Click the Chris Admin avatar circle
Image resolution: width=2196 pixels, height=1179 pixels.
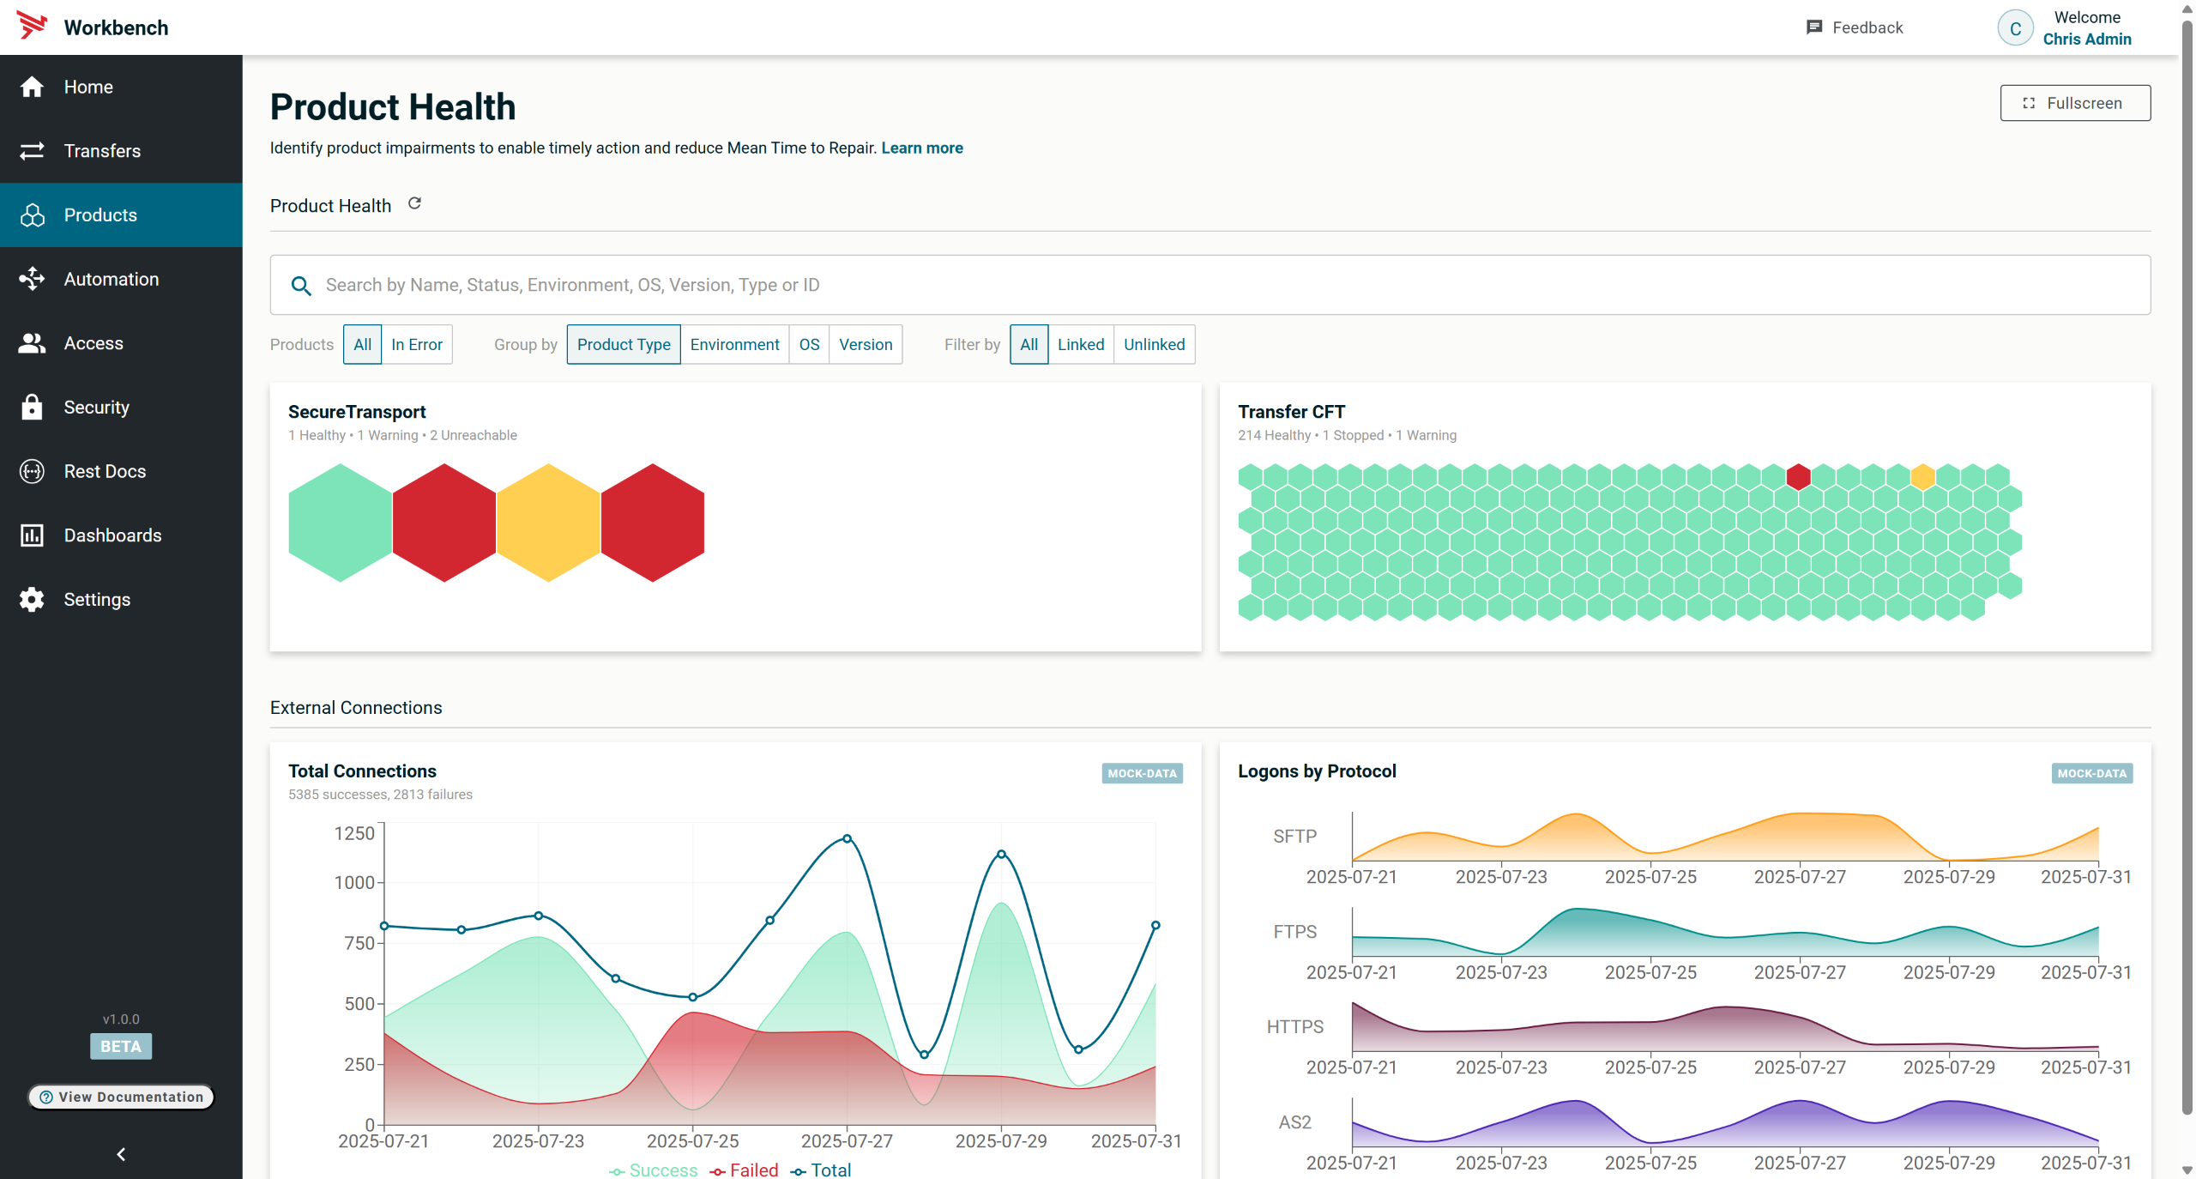click(2014, 28)
